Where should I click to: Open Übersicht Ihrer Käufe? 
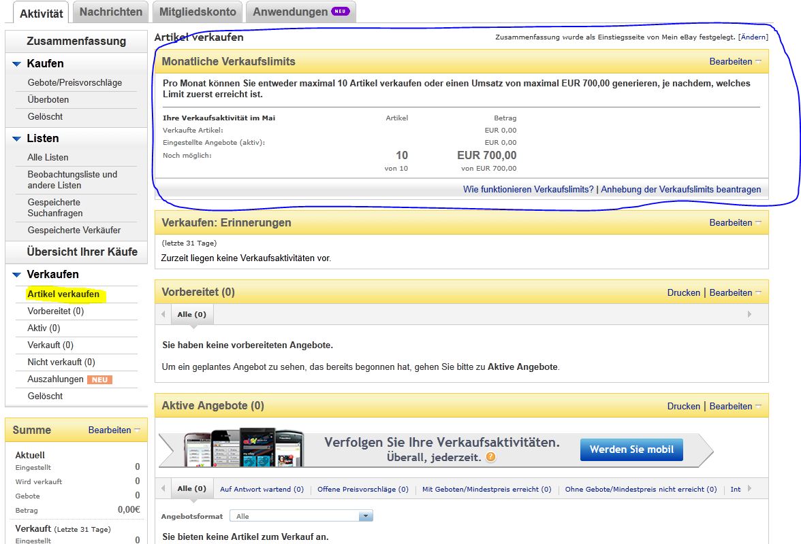82,252
